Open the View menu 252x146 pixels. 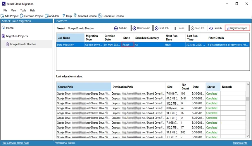(x=13, y=11)
